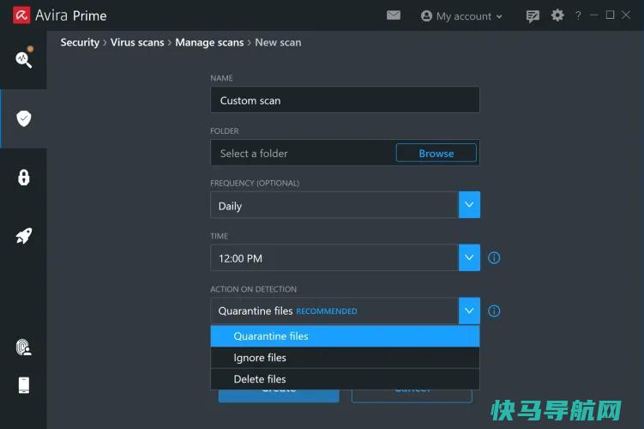The width and height of the screenshot is (644, 429).
Task: Open the Status scan sidebar icon
Action: click(x=23, y=59)
